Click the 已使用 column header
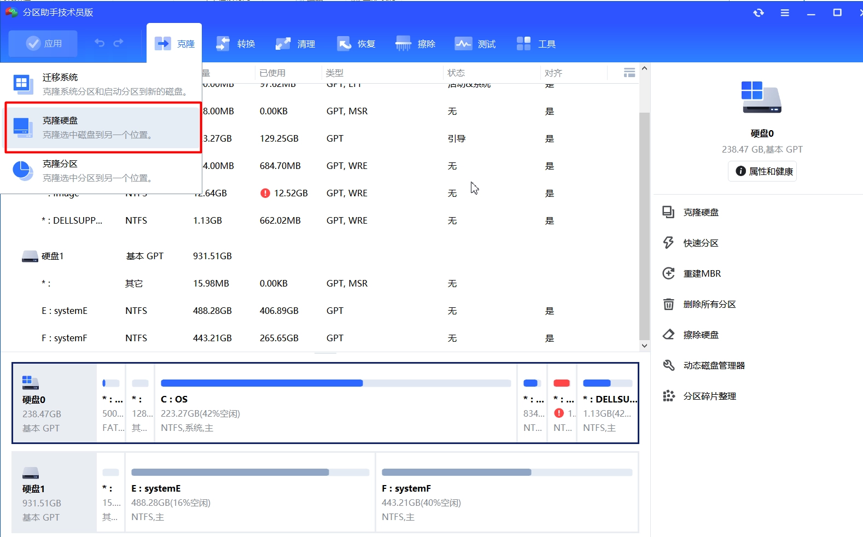This screenshot has height=537, width=863. pyautogui.click(x=272, y=73)
